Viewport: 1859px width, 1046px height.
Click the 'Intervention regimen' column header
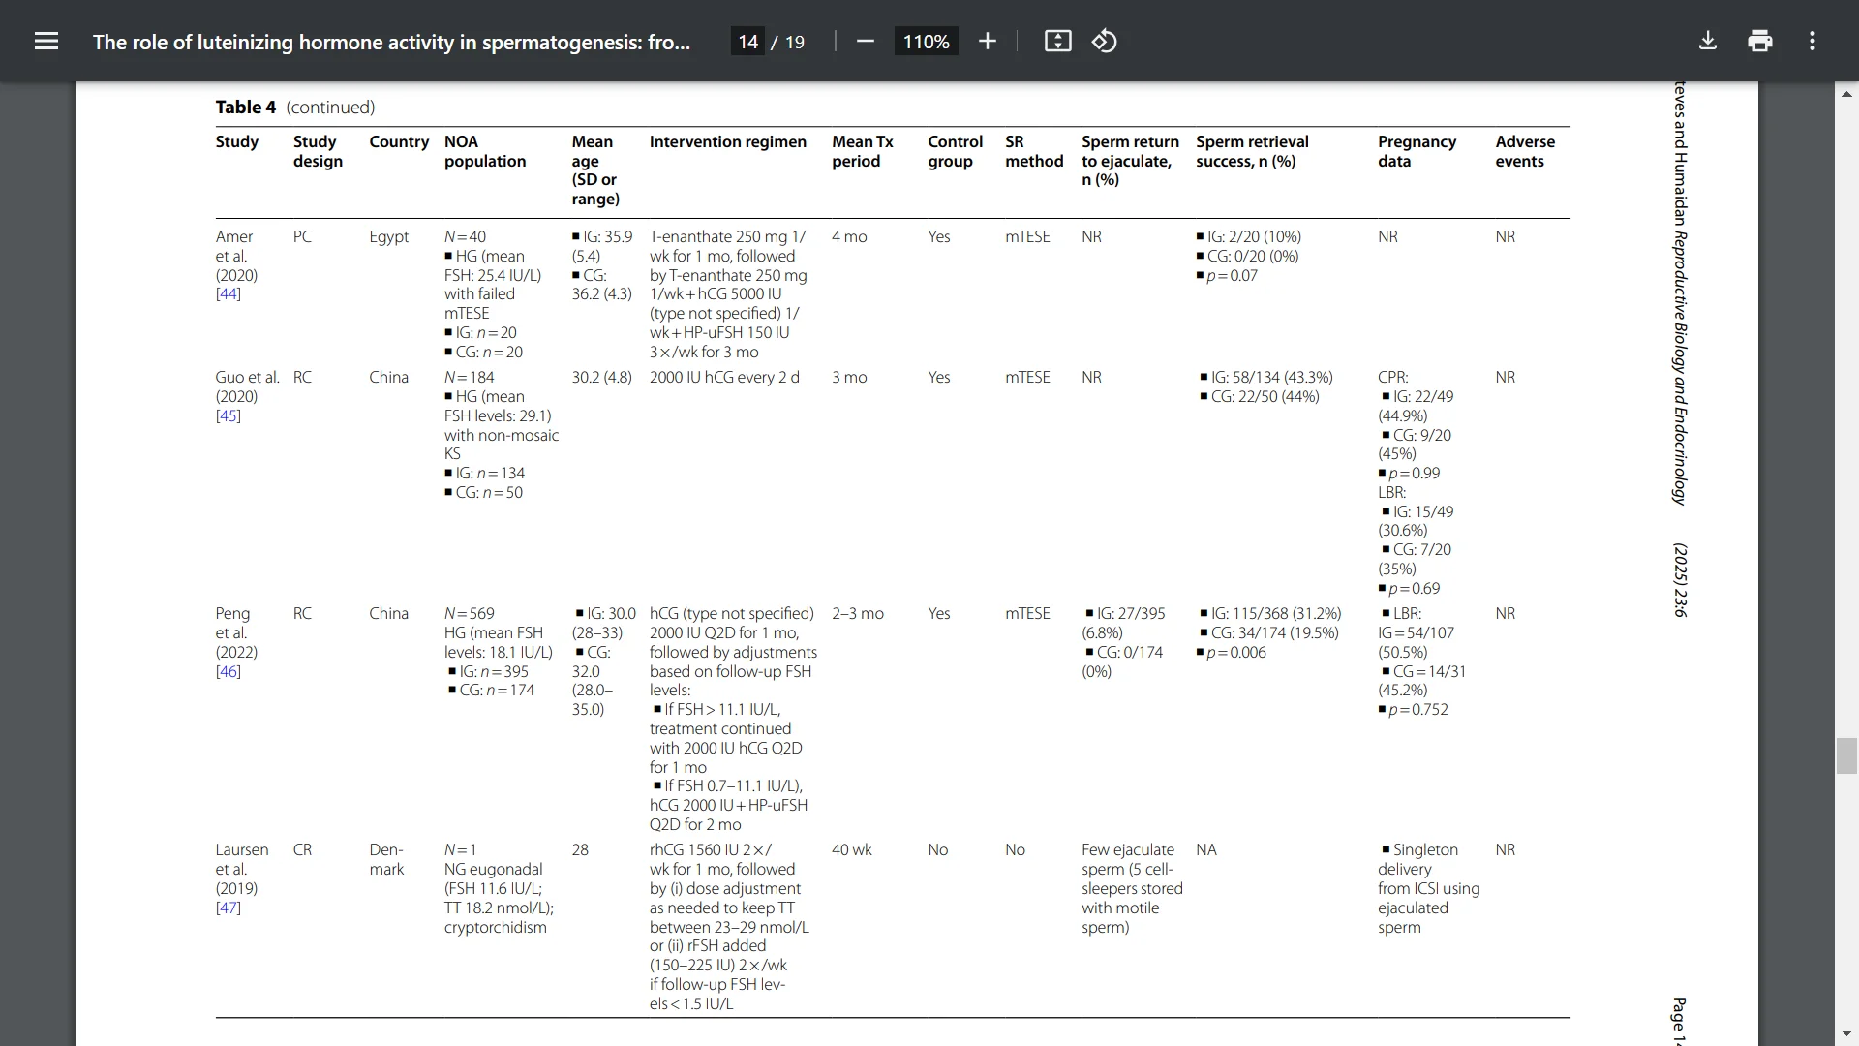tap(727, 141)
